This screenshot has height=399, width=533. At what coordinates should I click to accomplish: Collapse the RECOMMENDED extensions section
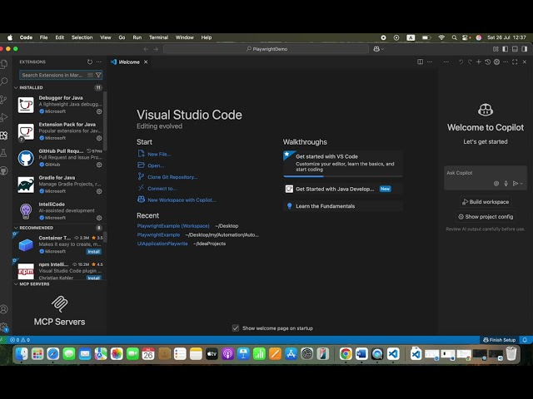34,228
